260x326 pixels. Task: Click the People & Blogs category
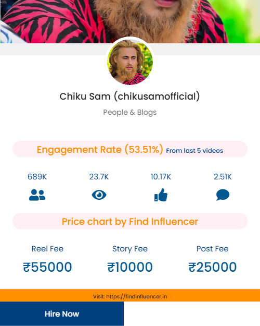pyautogui.click(x=130, y=112)
